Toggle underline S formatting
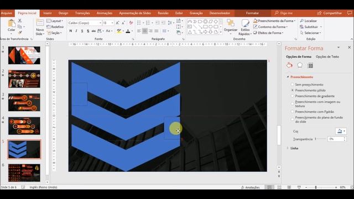The image size is (354, 199). click(x=82, y=31)
